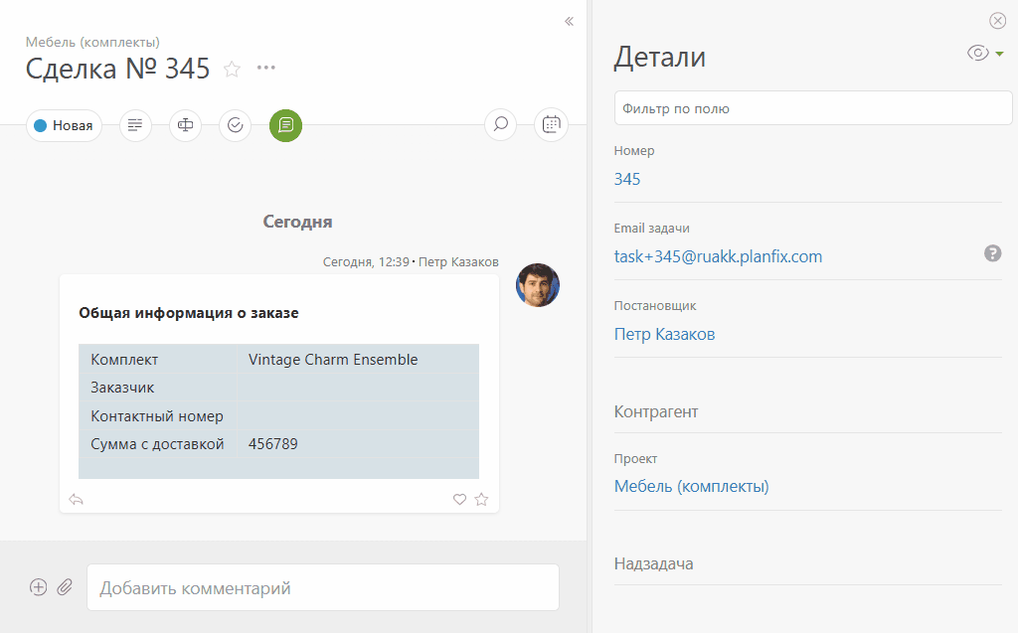Open the calendar icon in toolbar
The image size is (1018, 633).
tap(551, 125)
